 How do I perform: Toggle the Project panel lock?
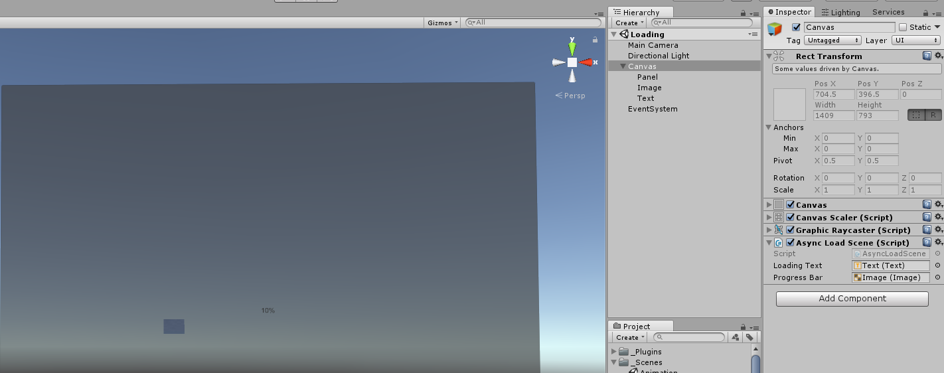tap(743, 327)
